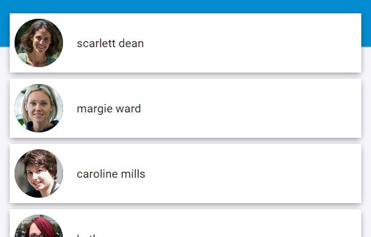Screen dimensions: 371x237
Task: Click the gap between margie and caroline cards
Action: (185, 141)
